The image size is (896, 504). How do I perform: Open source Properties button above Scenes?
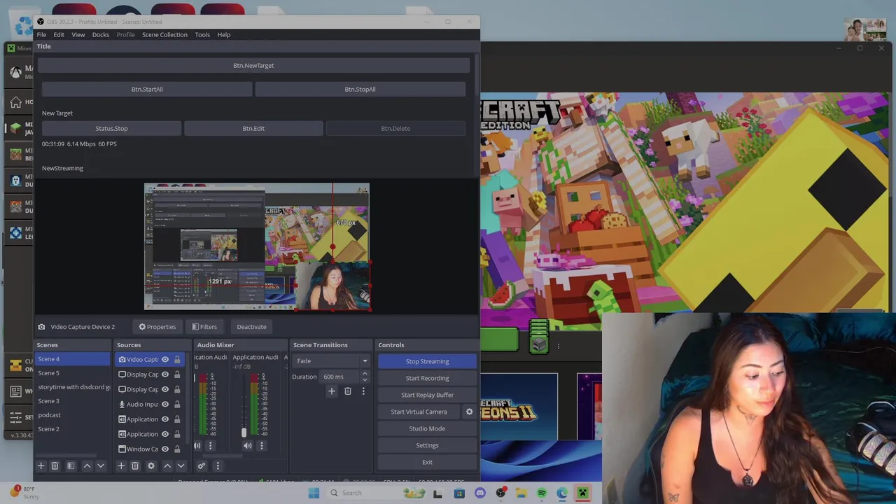pyautogui.click(x=157, y=327)
